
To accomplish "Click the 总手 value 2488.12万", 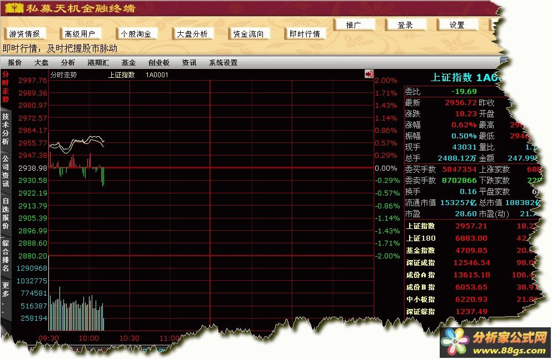I will tap(457, 158).
